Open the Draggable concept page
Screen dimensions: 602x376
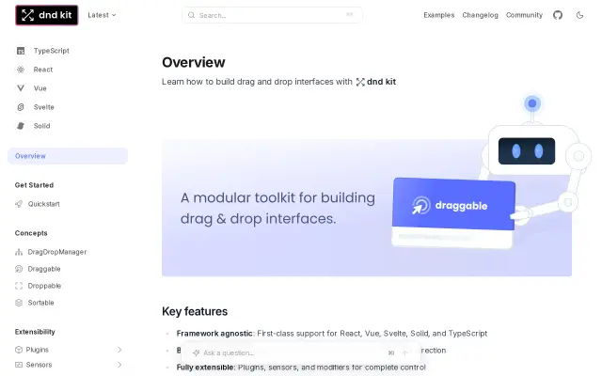click(x=44, y=269)
